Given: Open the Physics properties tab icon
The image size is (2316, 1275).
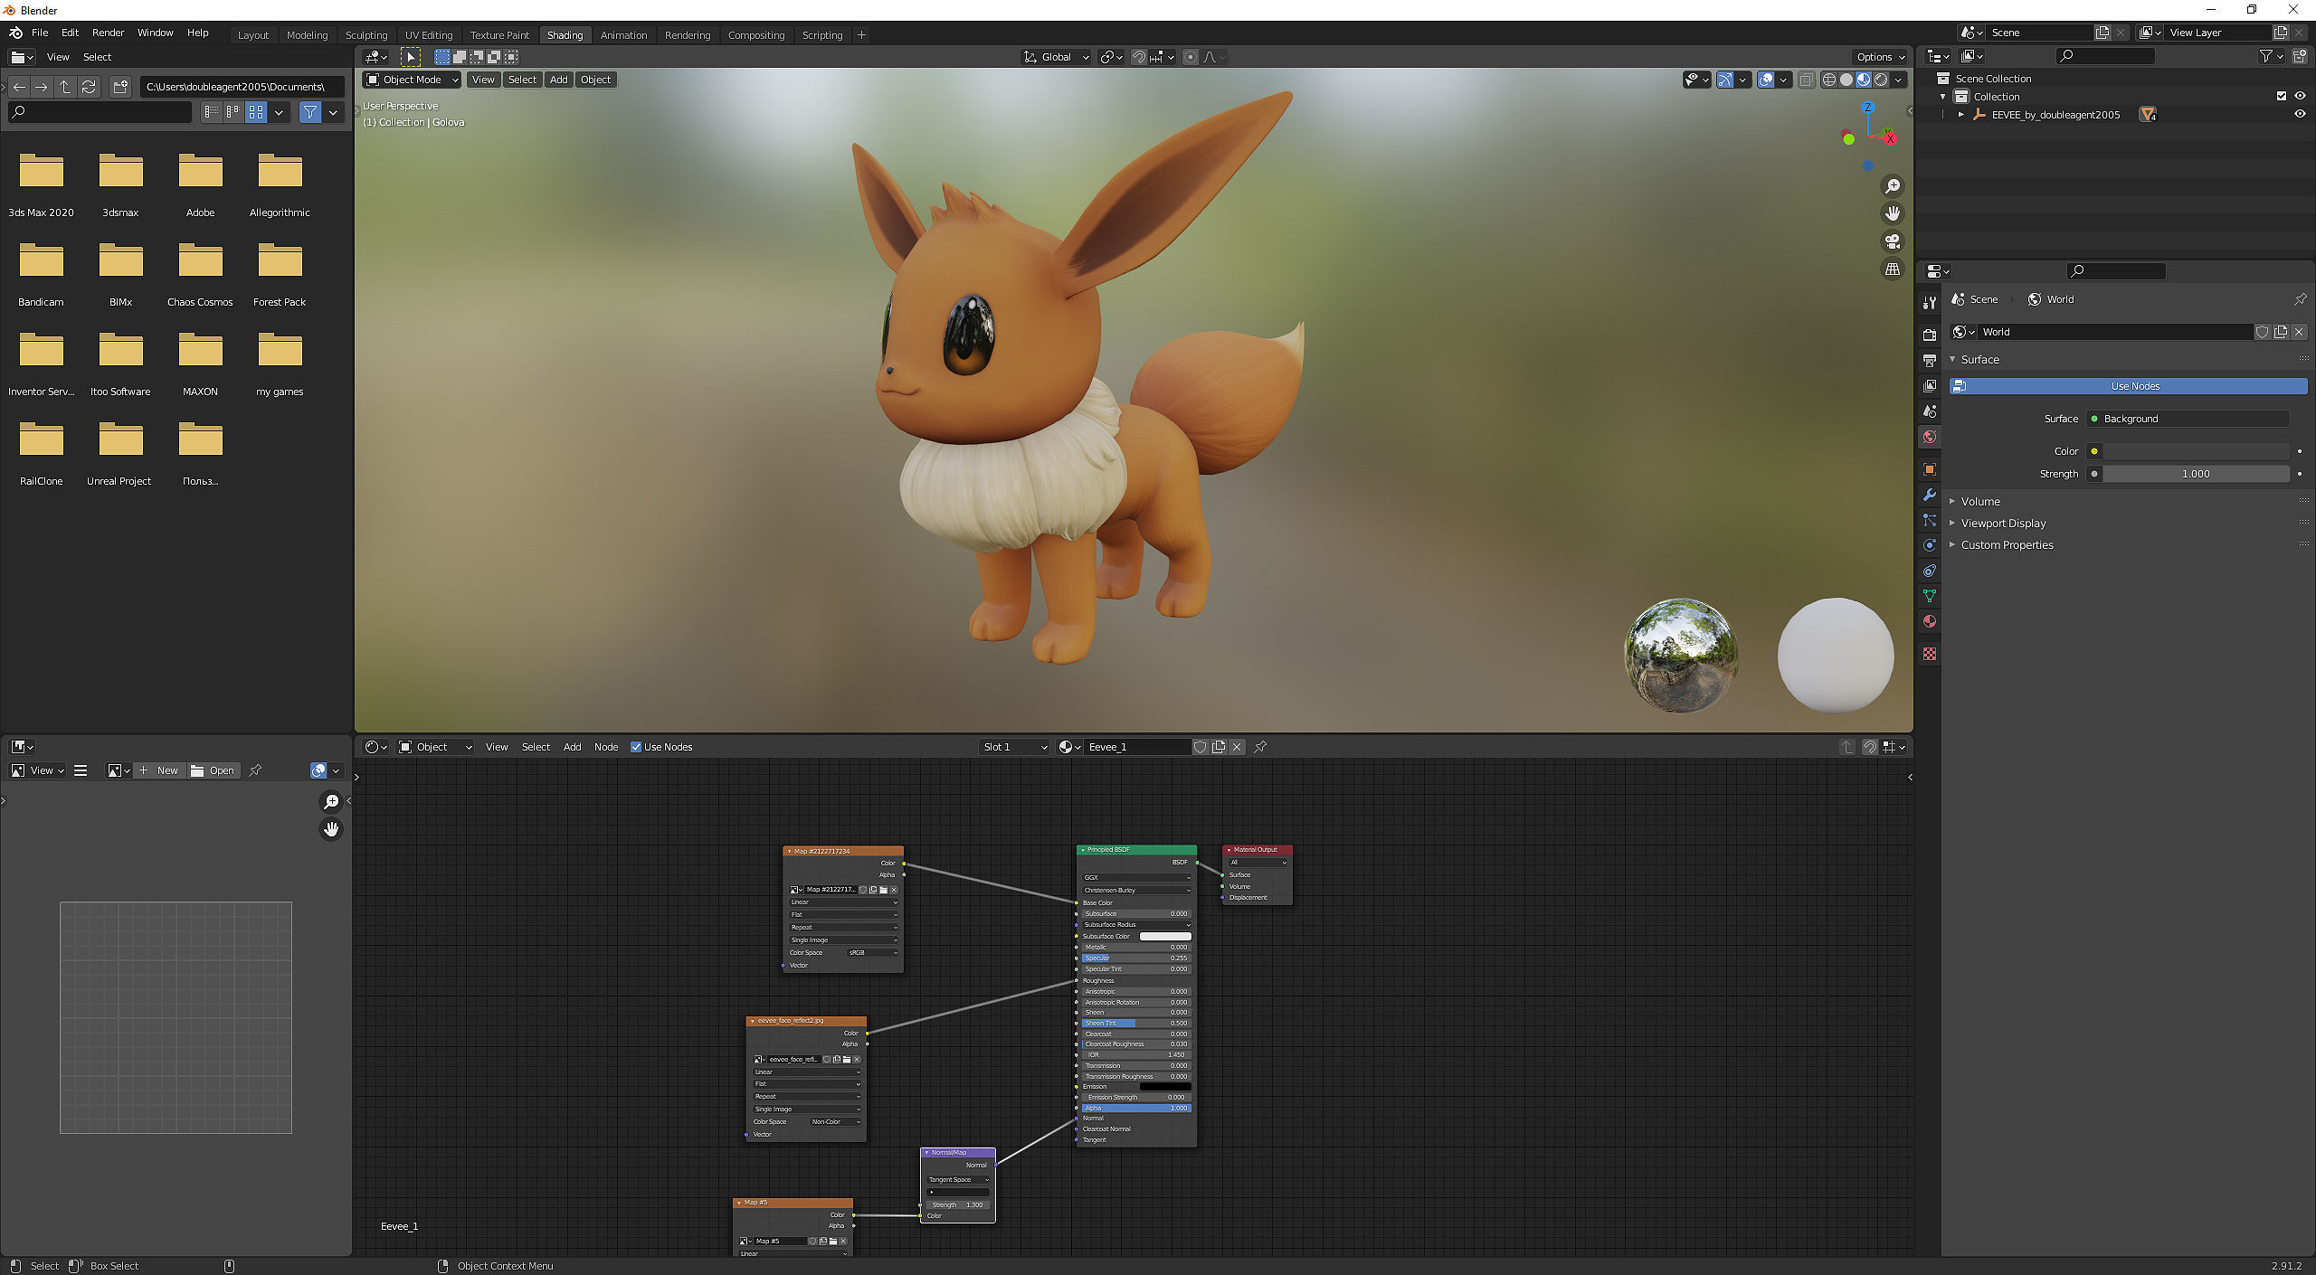Looking at the screenshot, I should coord(1930,545).
